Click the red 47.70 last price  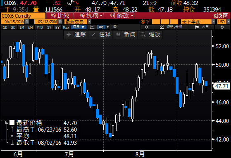tap(28, 3)
